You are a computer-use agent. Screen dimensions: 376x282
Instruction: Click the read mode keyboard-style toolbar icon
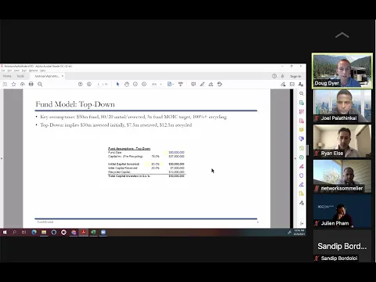[x=180, y=84]
